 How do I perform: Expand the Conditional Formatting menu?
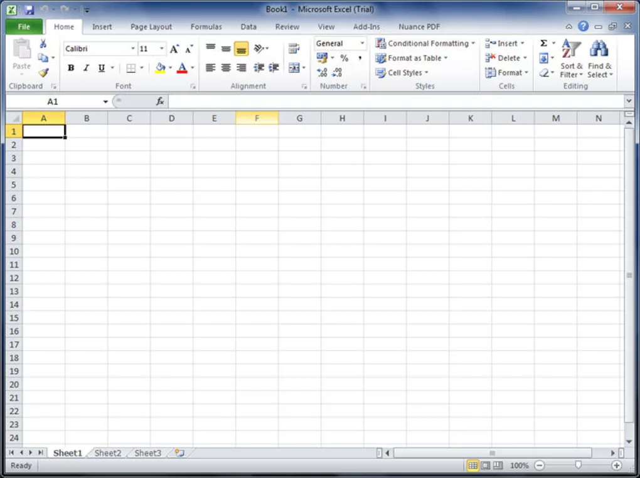(x=425, y=43)
